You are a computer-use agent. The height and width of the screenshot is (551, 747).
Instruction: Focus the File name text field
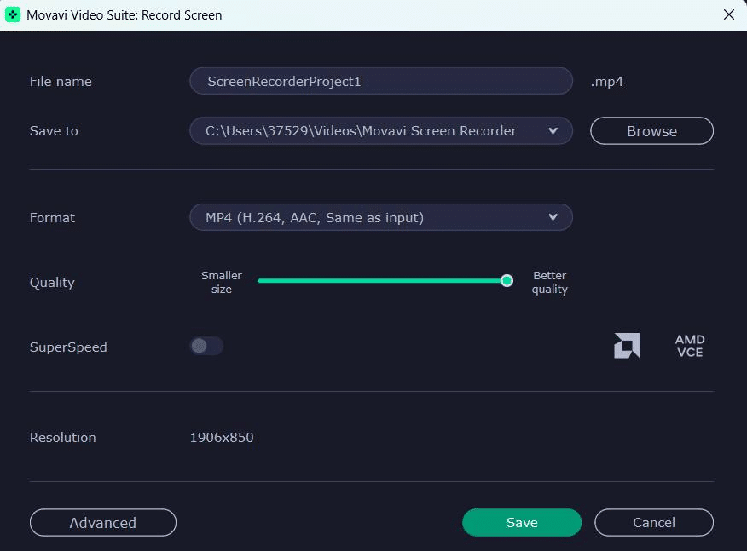(380, 82)
